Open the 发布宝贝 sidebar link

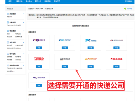click(x=10, y=45)
